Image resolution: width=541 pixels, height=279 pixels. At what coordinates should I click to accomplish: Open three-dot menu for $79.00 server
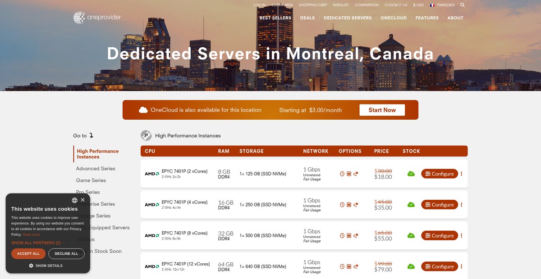[x=461, y=266]
